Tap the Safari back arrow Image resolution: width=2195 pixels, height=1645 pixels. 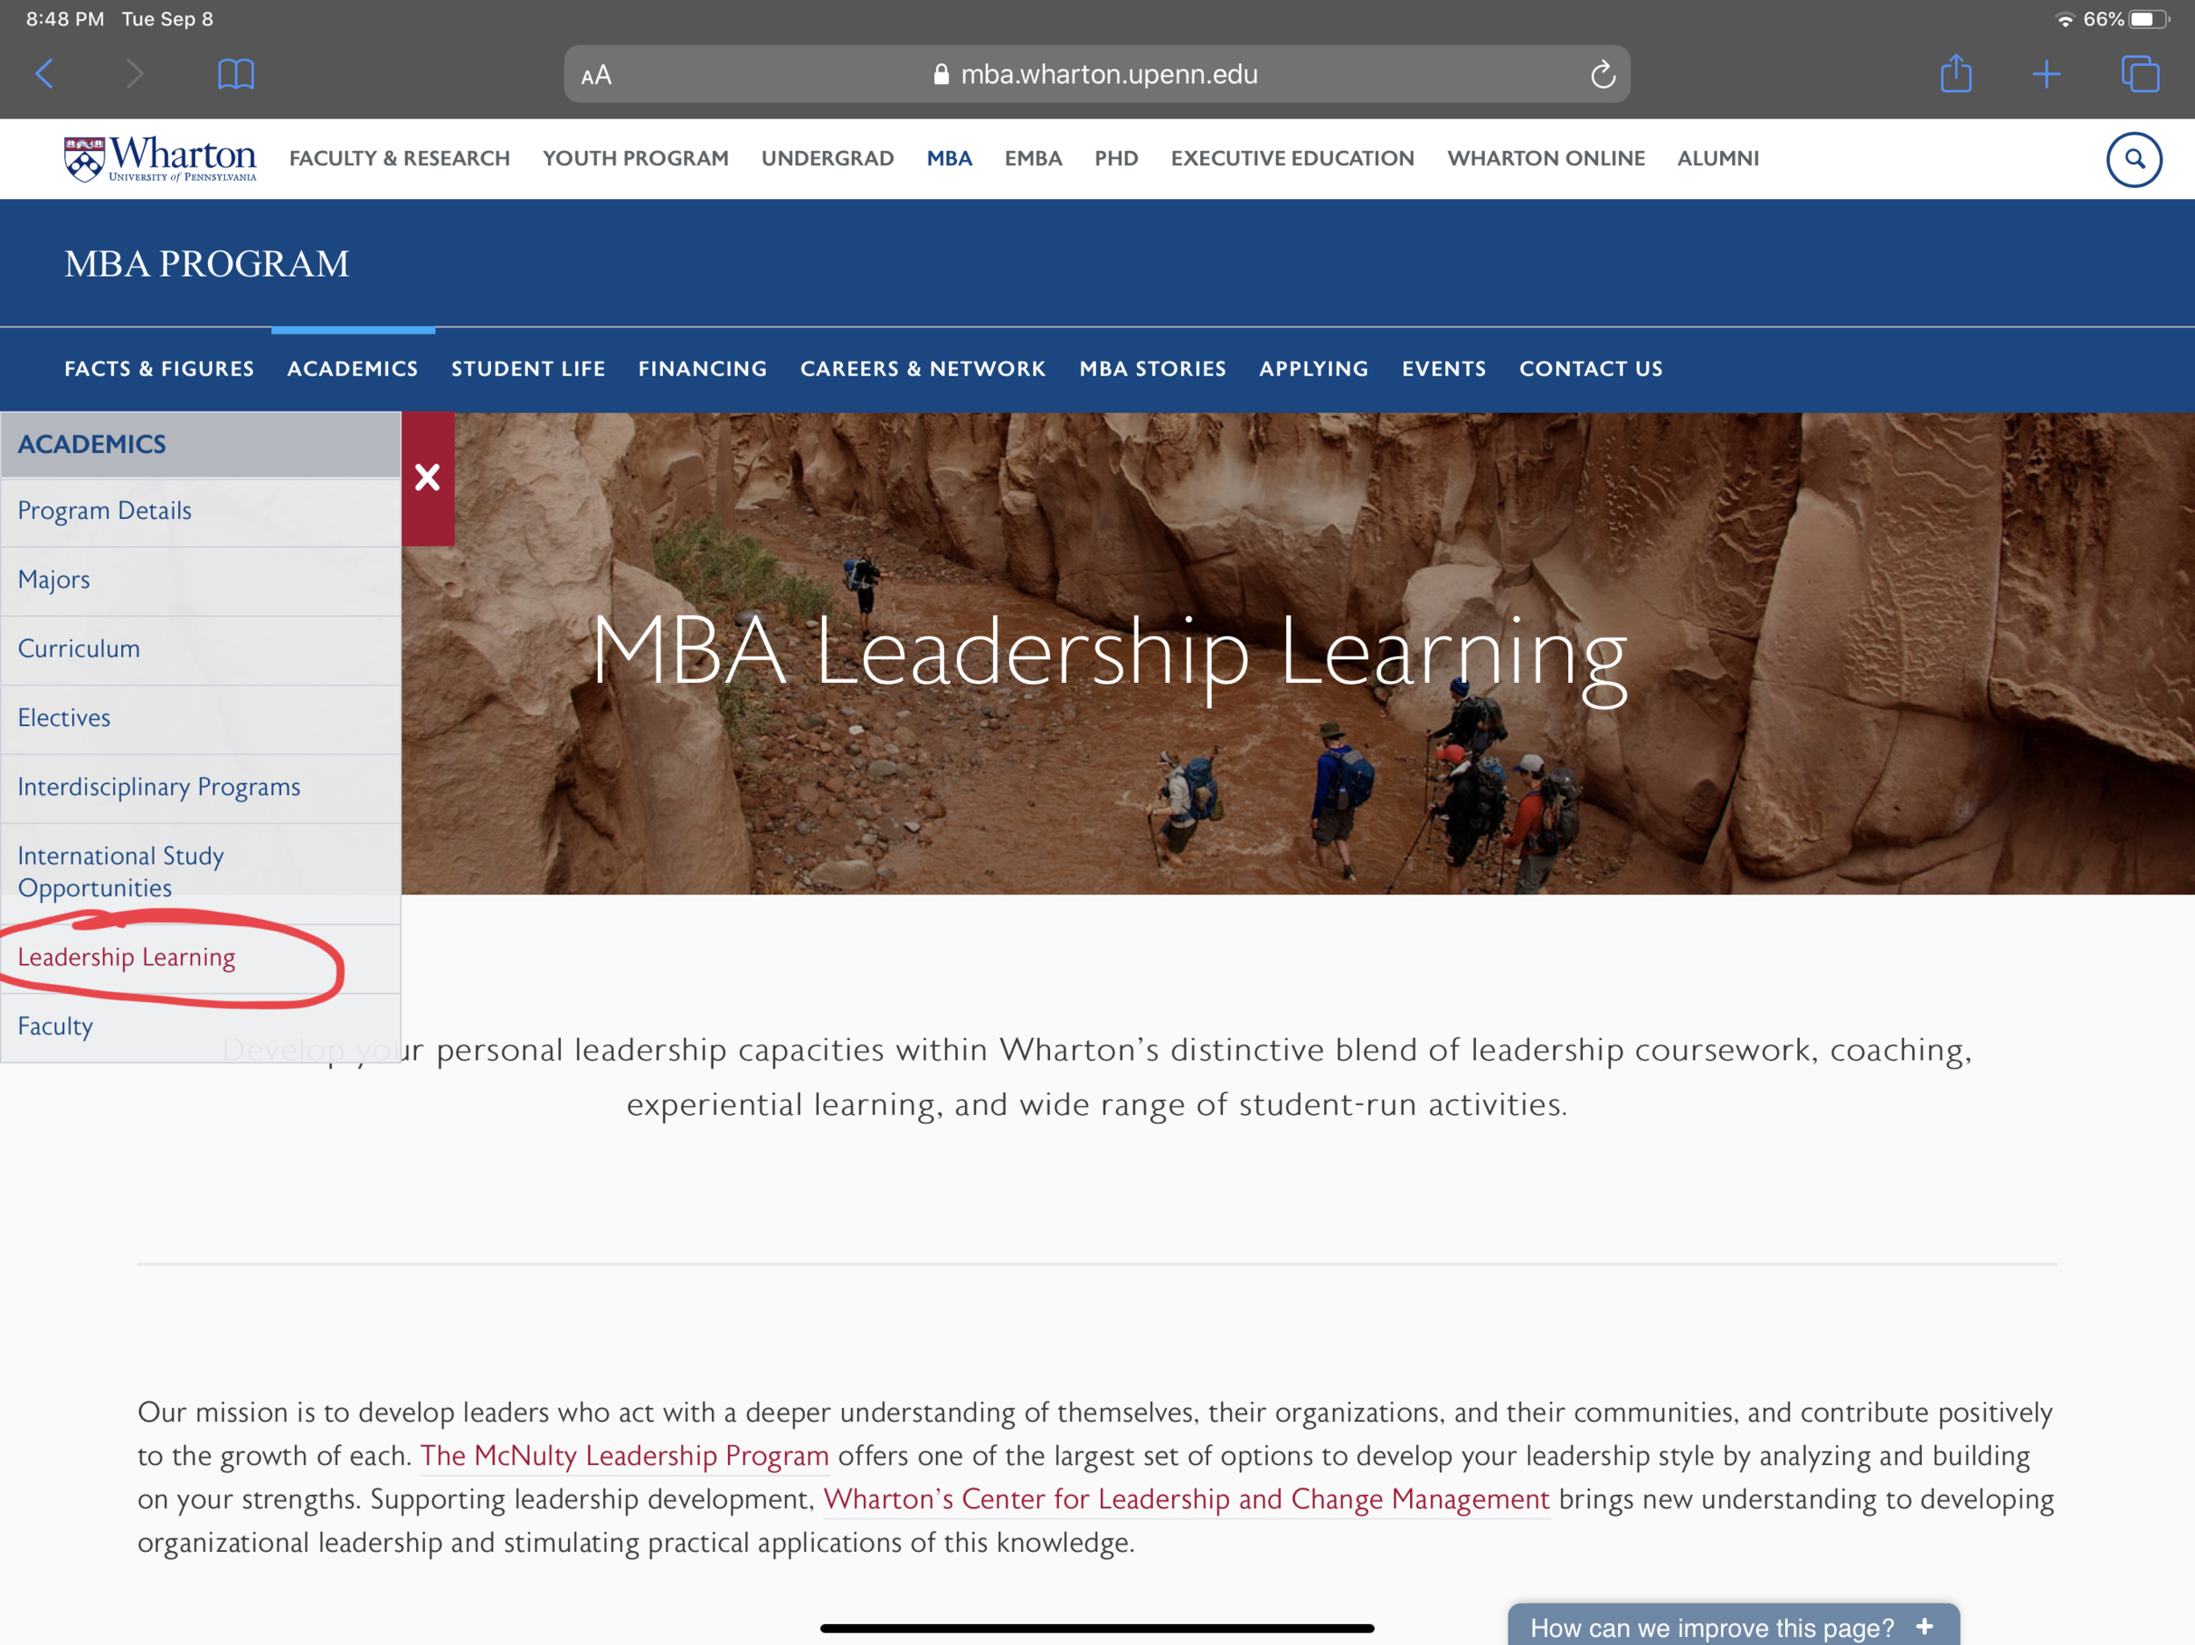pyautogui.click(x=45, y=74)
